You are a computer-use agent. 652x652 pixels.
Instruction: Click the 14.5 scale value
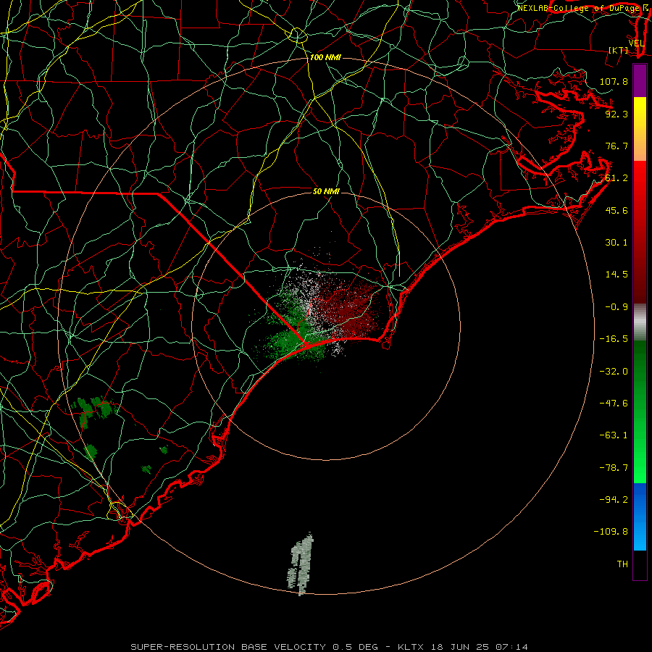pos(617,275)
